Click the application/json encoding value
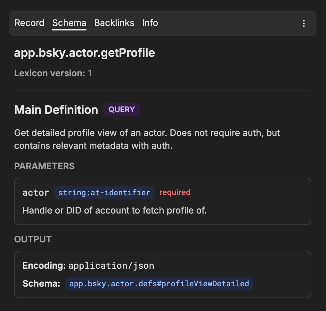 pyautogui.click(x=111, y=266)
